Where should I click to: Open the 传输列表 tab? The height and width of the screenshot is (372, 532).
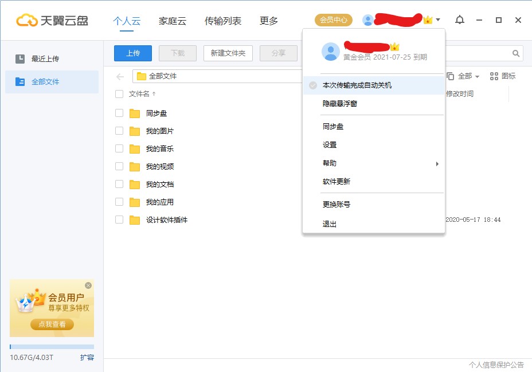(x=222, y=21)
